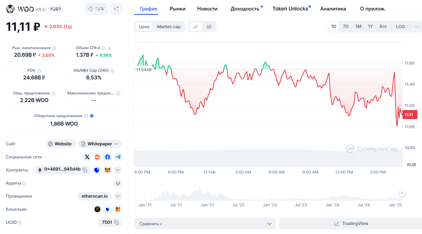This screenshot has height=234, width=422.
Task: Open info tooltip for Рын. капитализация
Action: coord(54,48)
